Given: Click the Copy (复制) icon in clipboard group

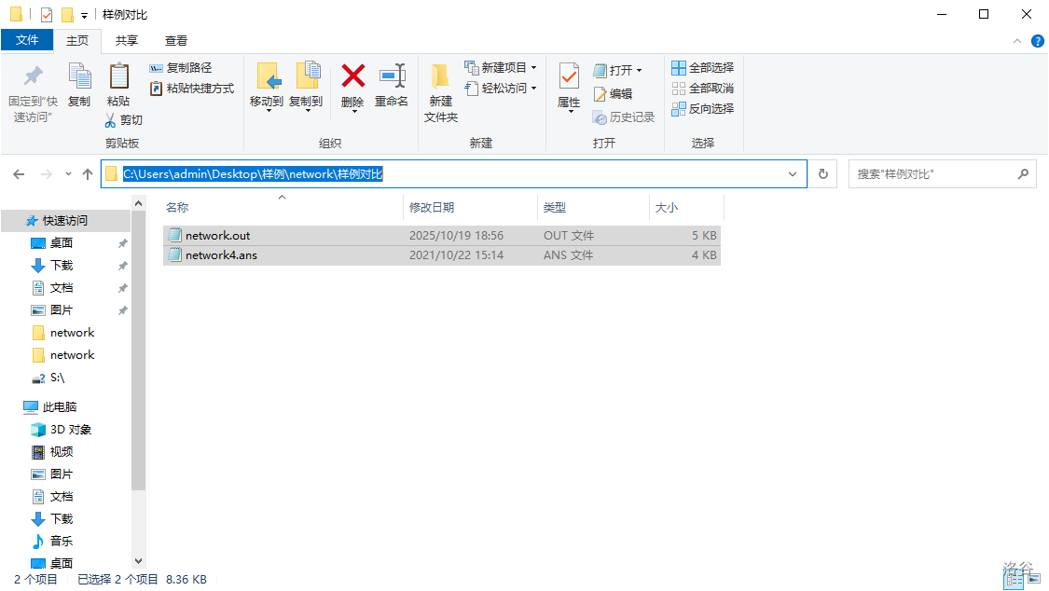Looking at the screenshot, I should pyautogui.click(x=79, y=76).
